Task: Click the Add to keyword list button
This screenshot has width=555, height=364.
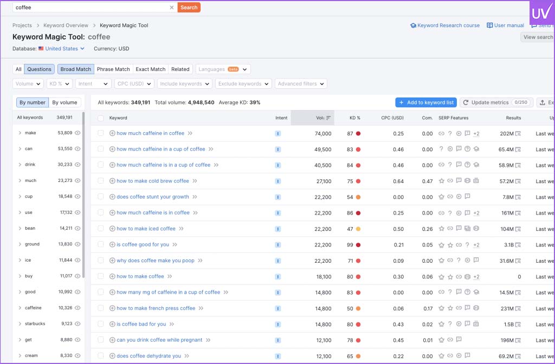Action: (x=425, y=102)
